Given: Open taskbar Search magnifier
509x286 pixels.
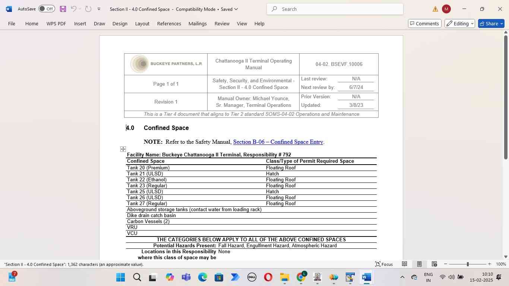Looking at the screenshot, I should point(137,277).
